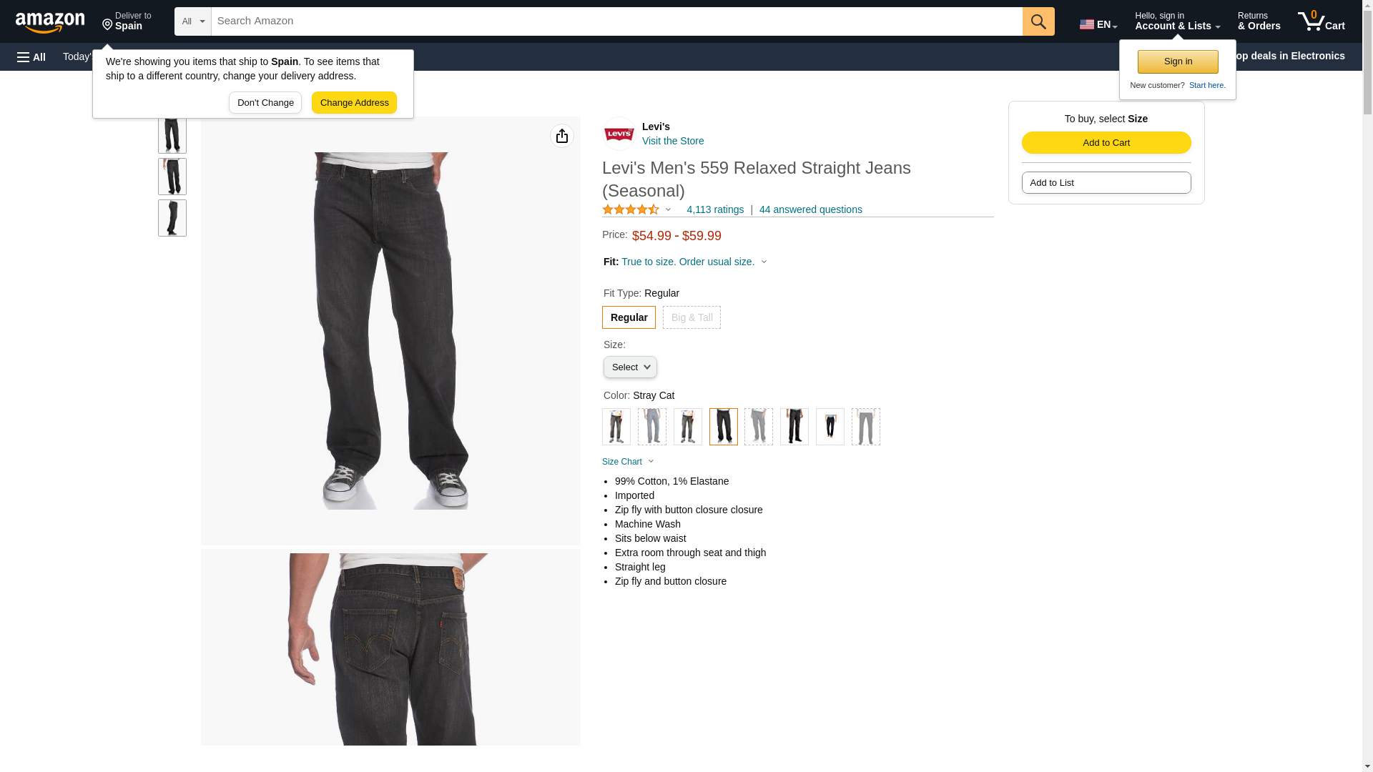The width and height of the screenshot is (1373, 772).
Task: Open the EN language selector
Action: coord(1098,24)
